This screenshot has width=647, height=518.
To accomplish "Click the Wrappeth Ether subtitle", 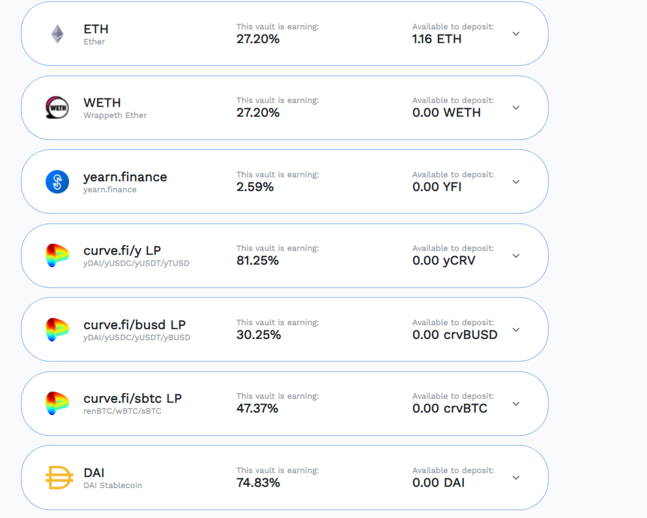I will 115,115.
